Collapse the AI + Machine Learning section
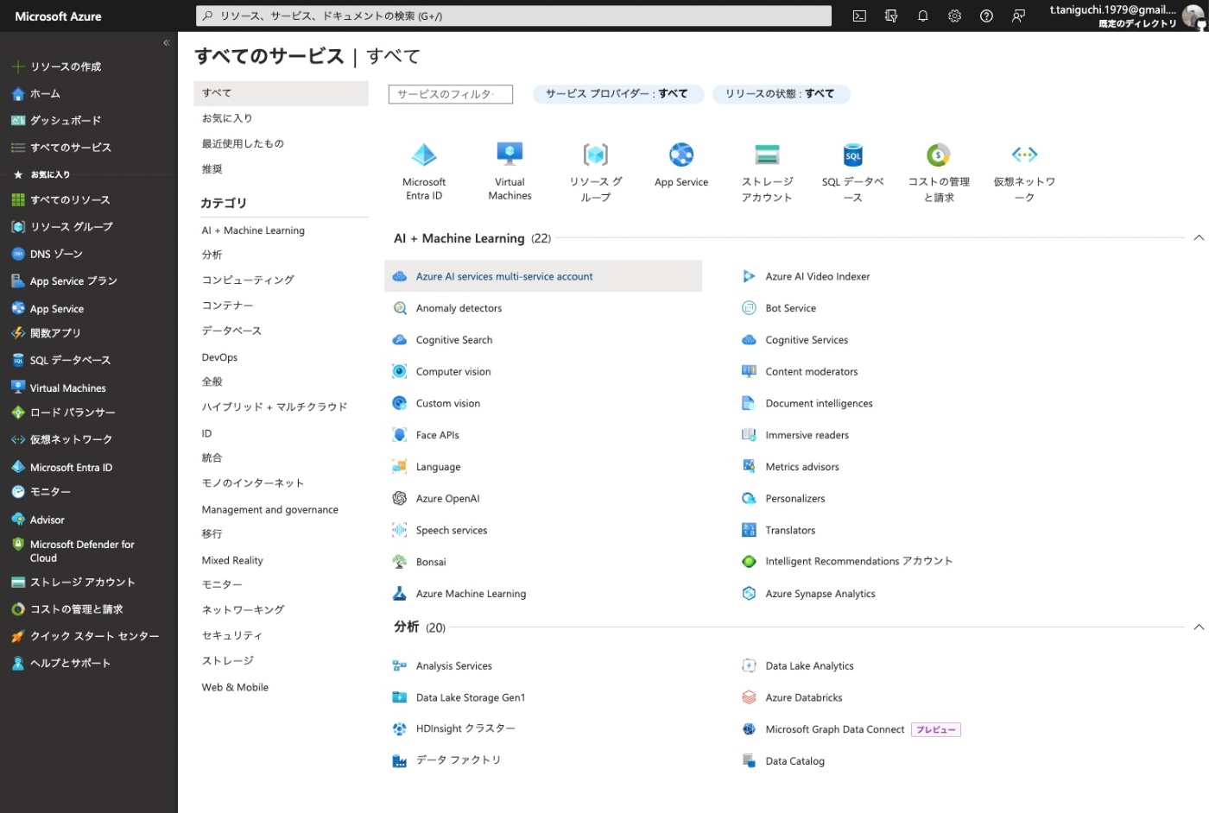Image resolution: width=1209 pixels, height=813 pixels. (1198, 238)
